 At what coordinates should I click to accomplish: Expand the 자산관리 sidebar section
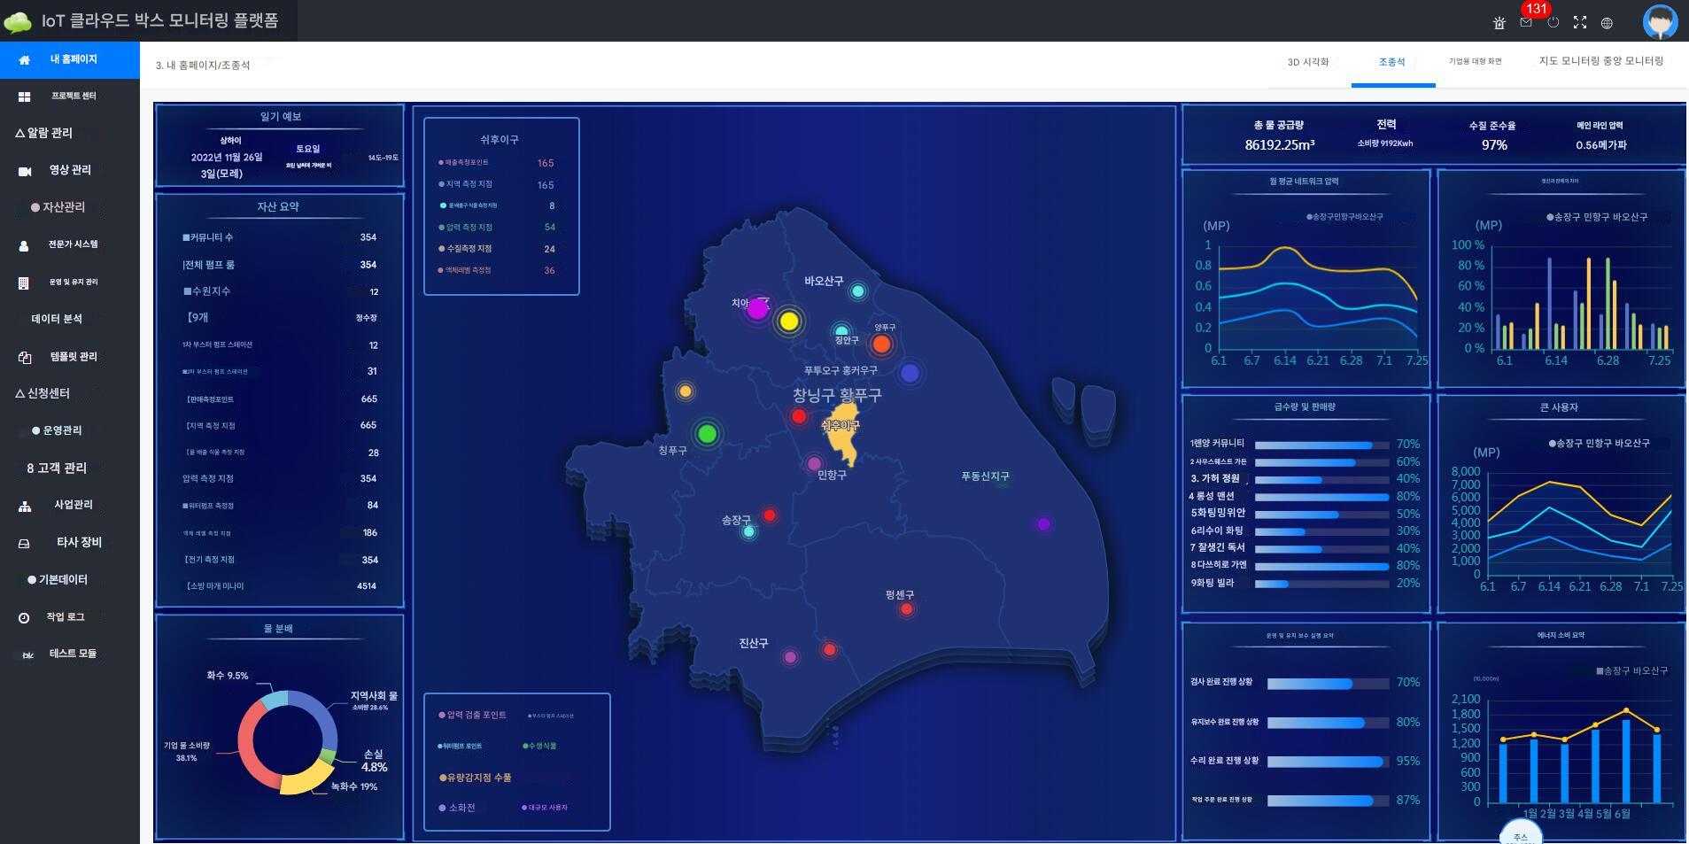click(58, 207)
